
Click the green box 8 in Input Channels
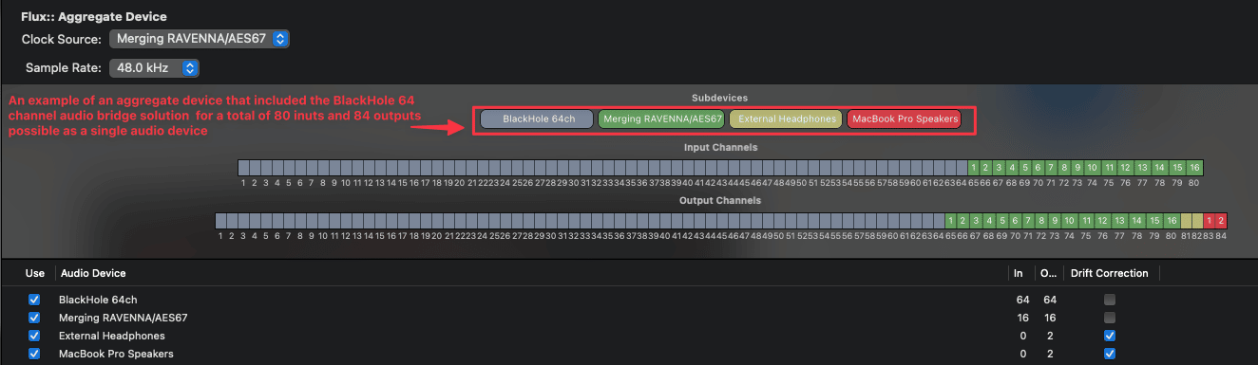[1065, 168]
